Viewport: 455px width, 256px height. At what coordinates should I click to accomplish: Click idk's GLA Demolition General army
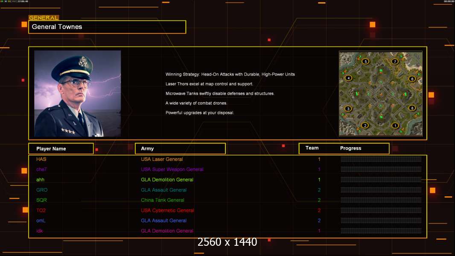coord(167,231)
